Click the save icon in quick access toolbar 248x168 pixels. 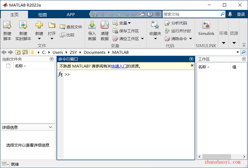click(95, 14)
